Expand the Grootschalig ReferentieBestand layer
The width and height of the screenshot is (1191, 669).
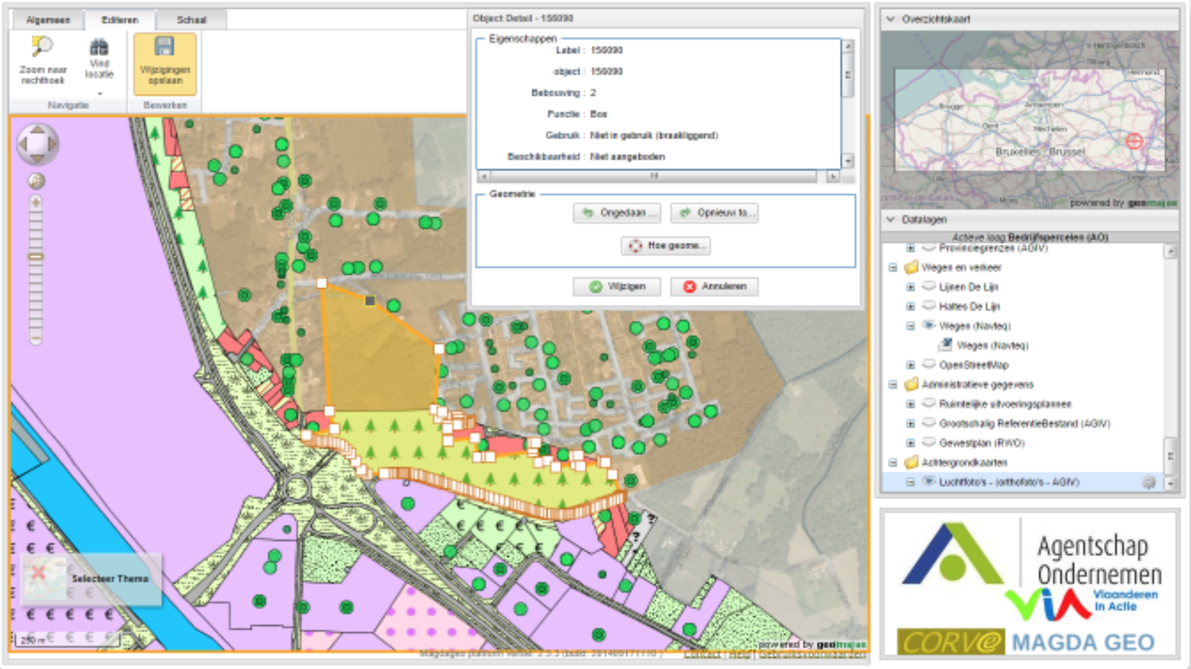(x=911, y=424)
